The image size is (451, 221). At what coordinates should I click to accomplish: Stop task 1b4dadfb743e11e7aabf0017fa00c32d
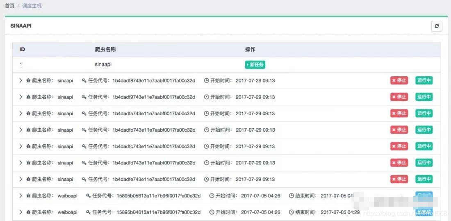coord(399,130)
